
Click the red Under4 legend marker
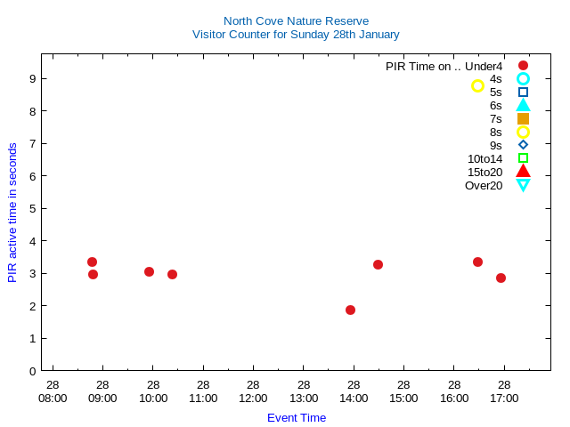tap(523, 65)
